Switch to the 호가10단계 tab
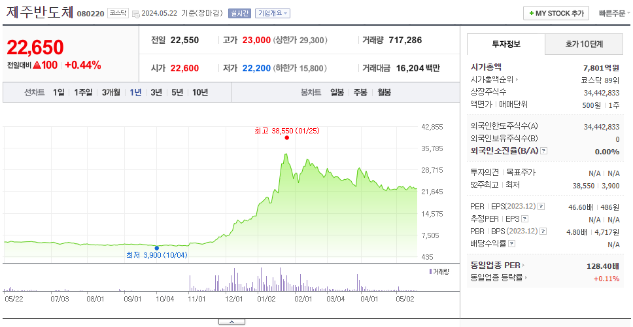633x327 pixels. click(584, 44)
